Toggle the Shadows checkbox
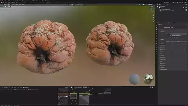Image resolution: width=188 pixels, height=106 pixels. [x=161, y=44]
